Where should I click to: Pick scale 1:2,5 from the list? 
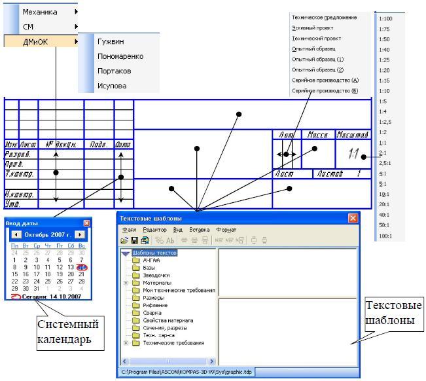[385, 122]
